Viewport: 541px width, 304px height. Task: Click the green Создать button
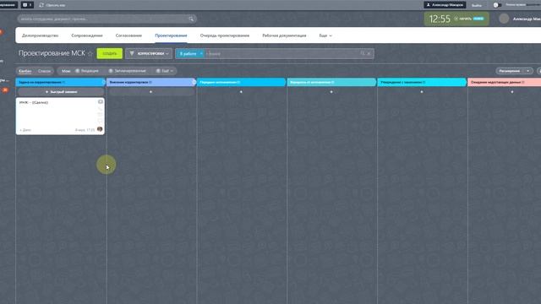click(x=110, y=53)
